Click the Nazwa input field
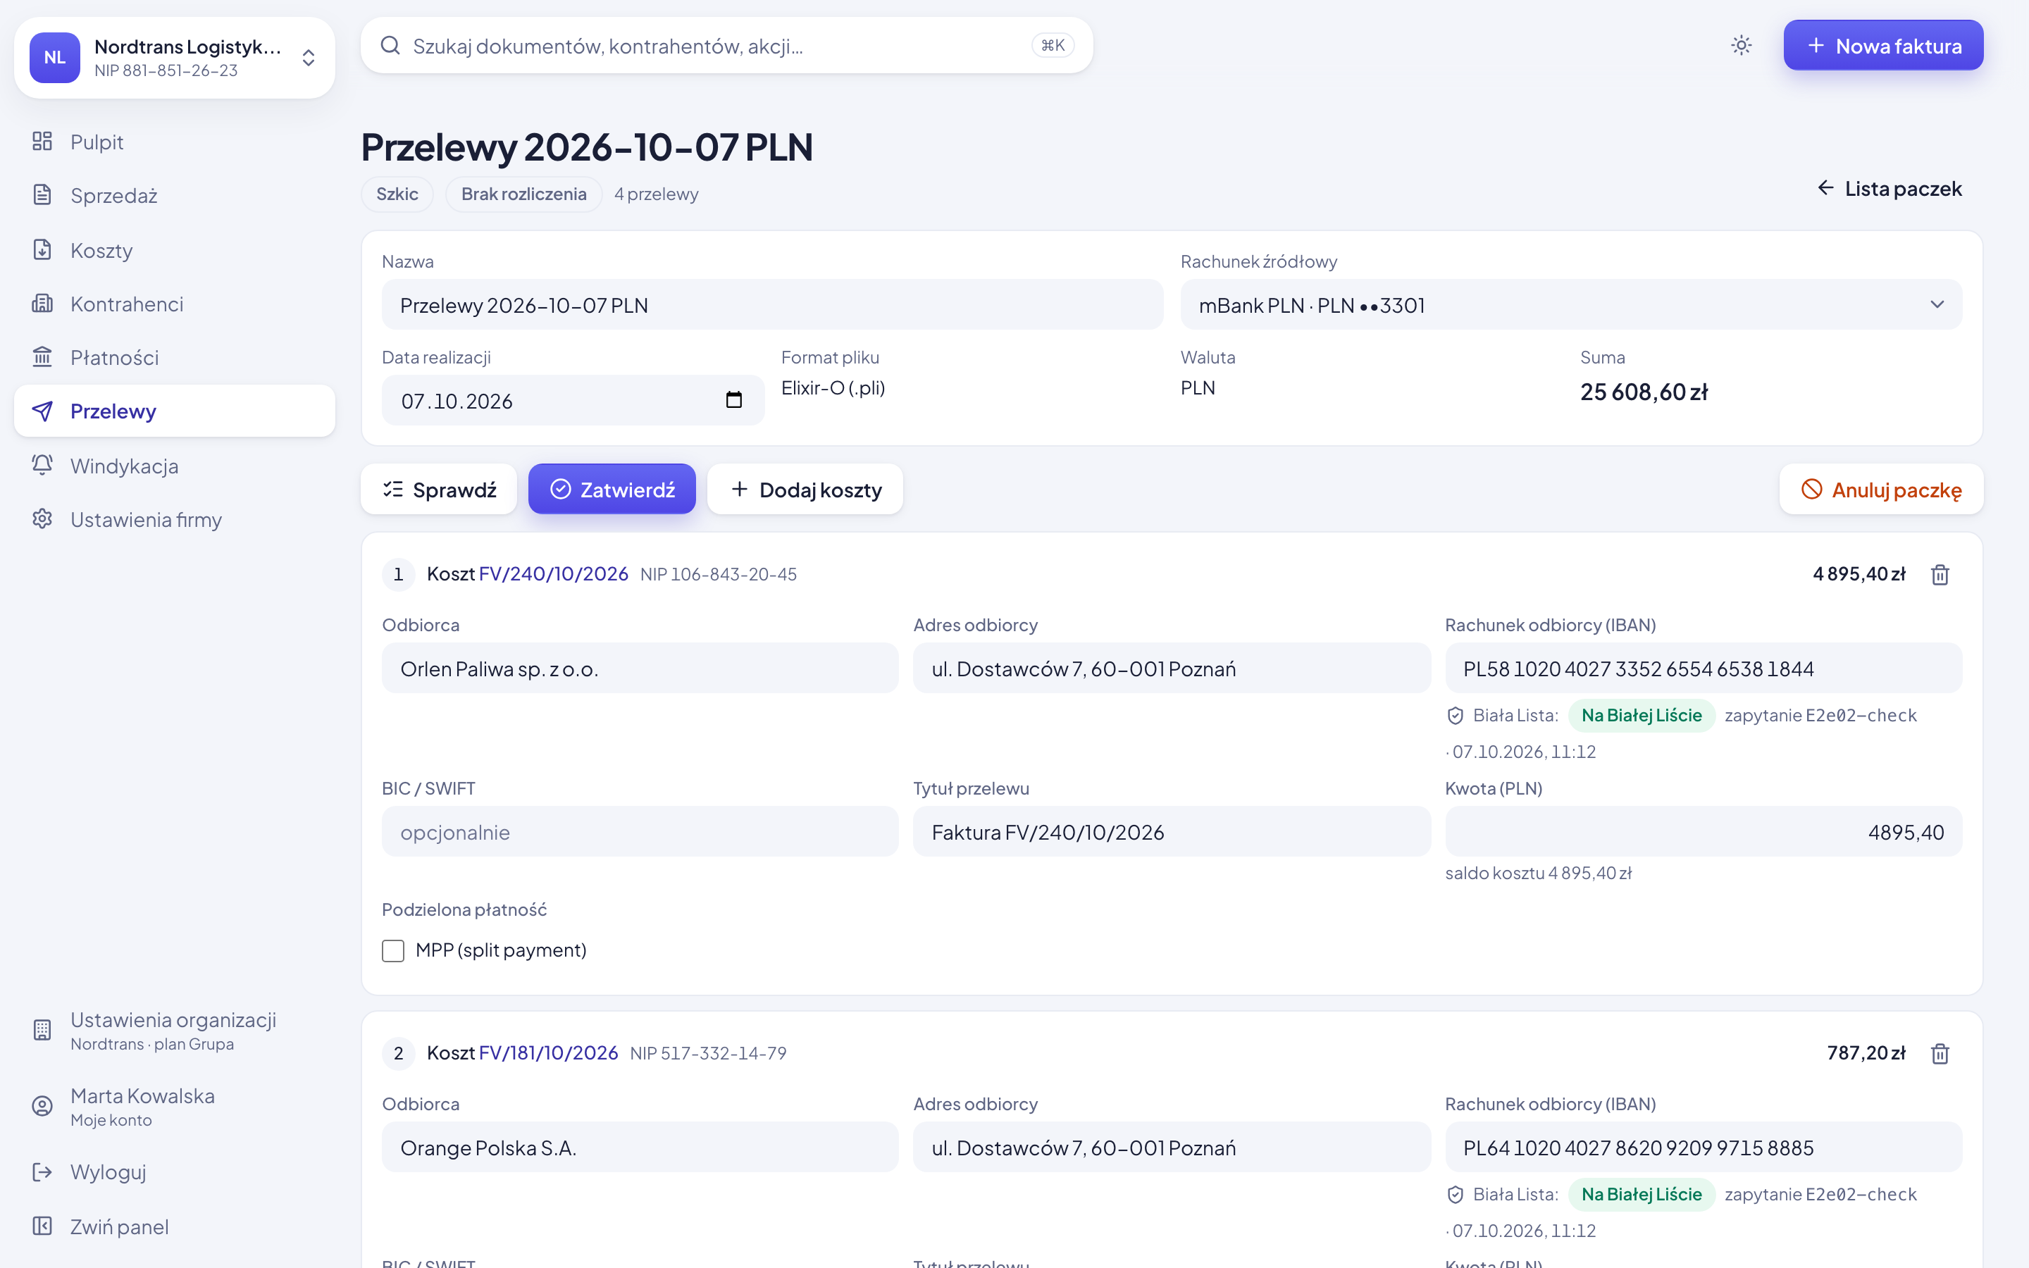 (772, 304)
